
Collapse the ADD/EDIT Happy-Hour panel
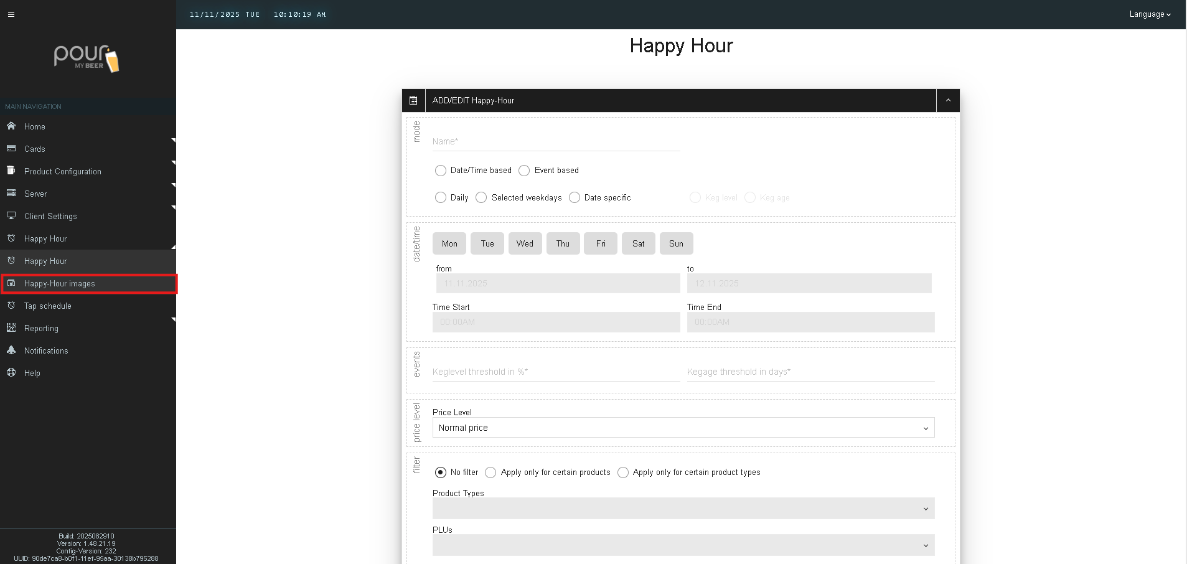(x=947, y=101)
